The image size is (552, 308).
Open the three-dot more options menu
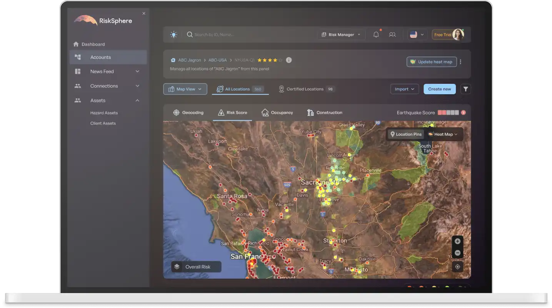tap(460, 62)
